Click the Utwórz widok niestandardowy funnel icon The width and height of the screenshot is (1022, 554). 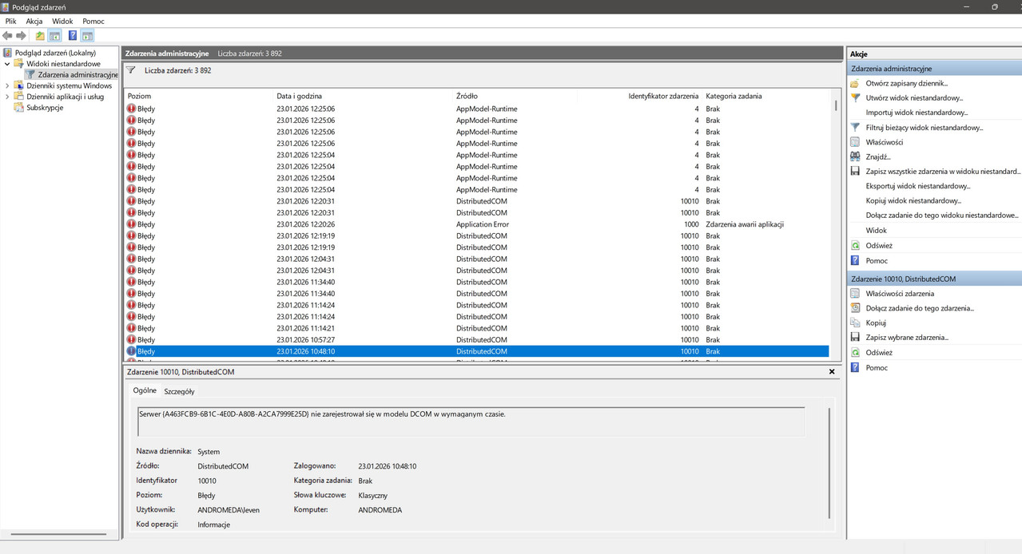pyautogui.click(x=855, y=97)
